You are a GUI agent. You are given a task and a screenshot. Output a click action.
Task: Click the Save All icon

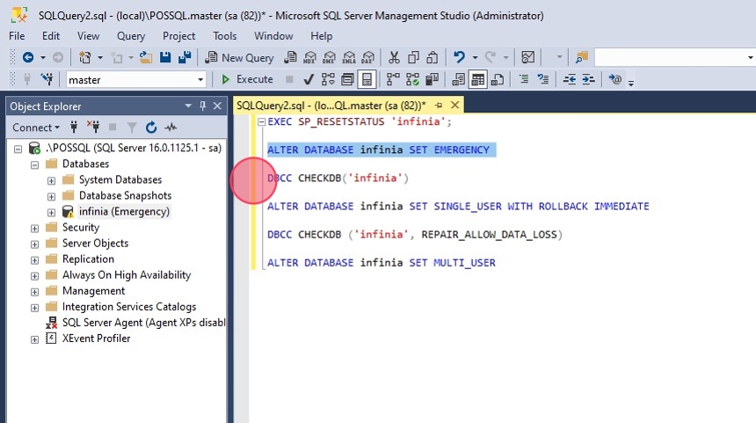185,58
